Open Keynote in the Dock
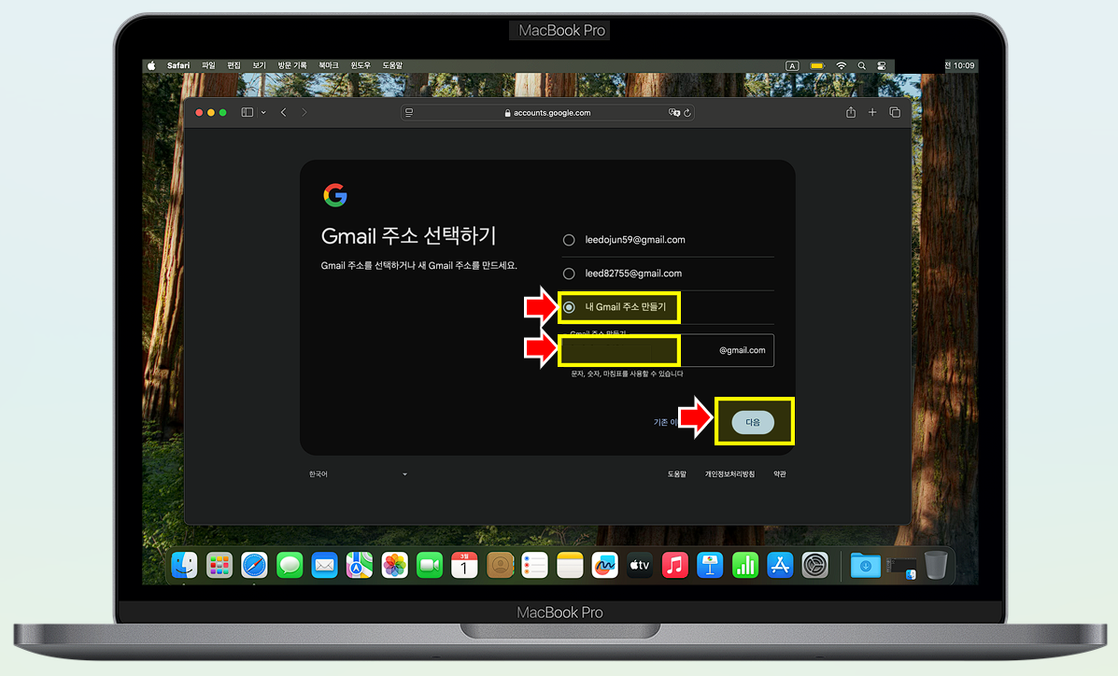The width and height of the screenshot is (1118, 676). click(710, 566)
